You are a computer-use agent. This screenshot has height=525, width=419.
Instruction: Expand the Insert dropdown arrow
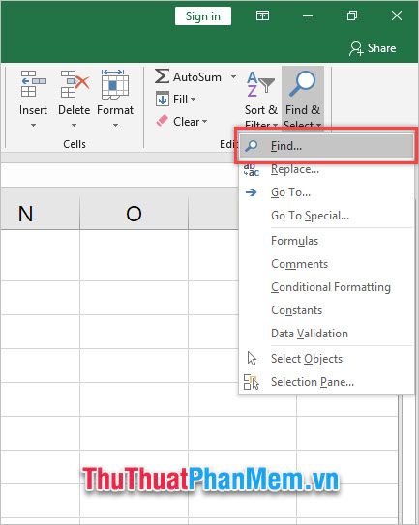coord(33,126)
